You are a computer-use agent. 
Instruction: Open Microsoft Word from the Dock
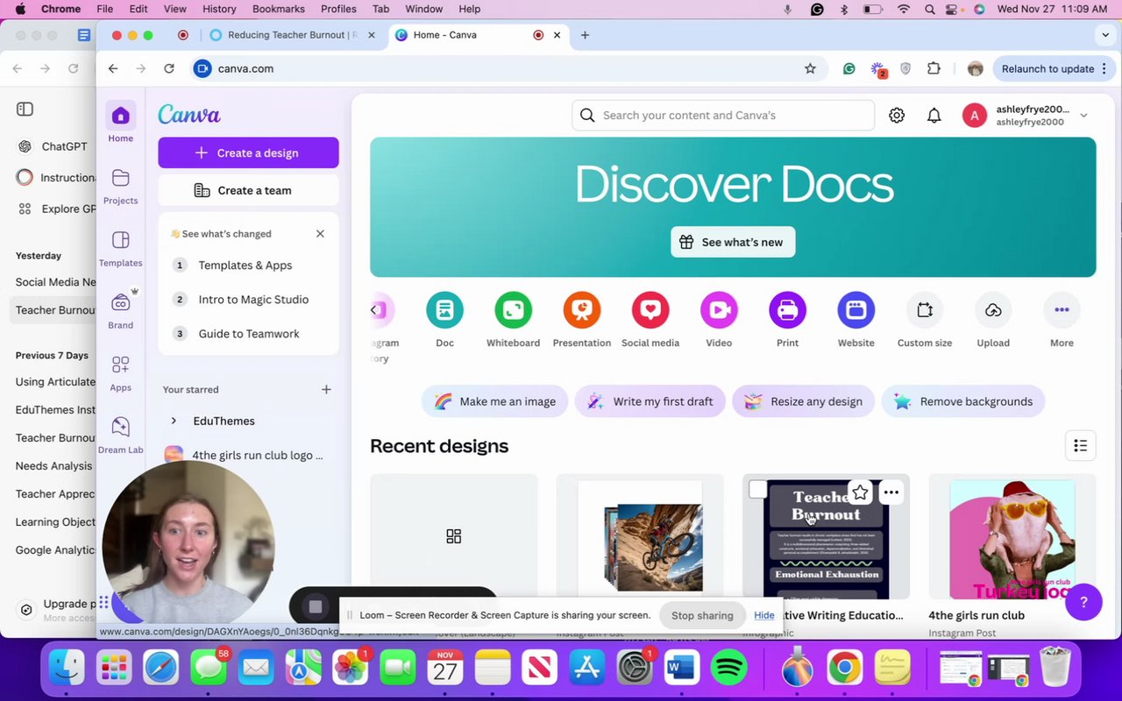(682, 669)
